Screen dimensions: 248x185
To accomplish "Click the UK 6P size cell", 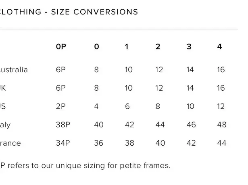I will (60, 88).
